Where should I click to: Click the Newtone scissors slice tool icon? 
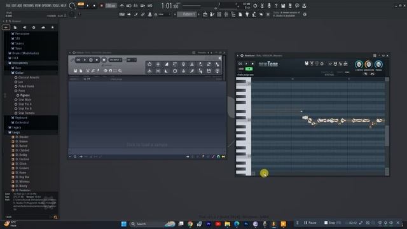(312, 64)
